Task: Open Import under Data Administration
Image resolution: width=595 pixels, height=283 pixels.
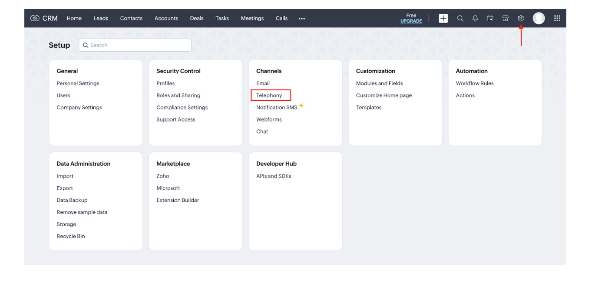Action: (65, 176)
